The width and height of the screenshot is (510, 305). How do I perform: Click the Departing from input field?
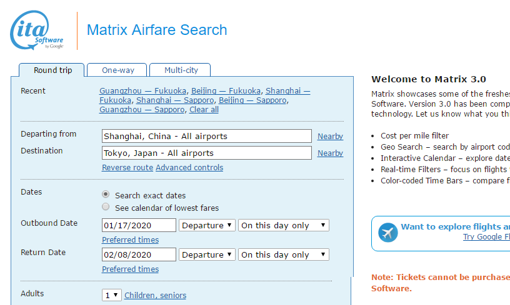(x=206, y=136)
